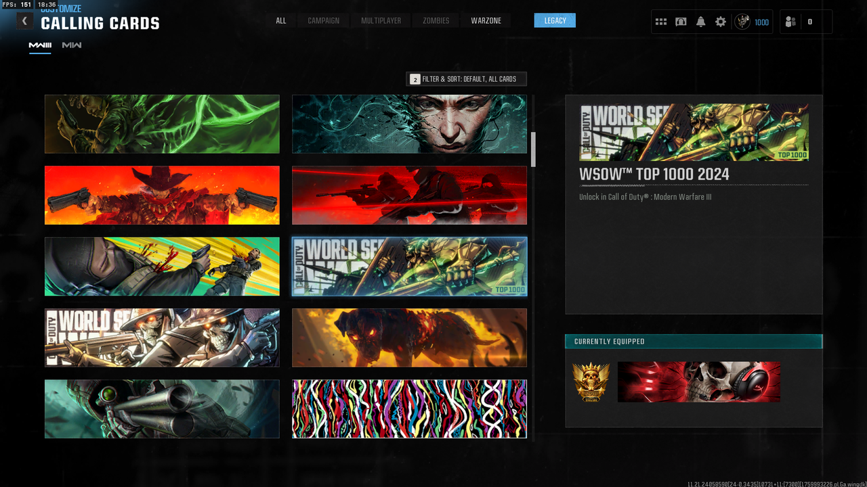Open the grid menu icon

661,22
